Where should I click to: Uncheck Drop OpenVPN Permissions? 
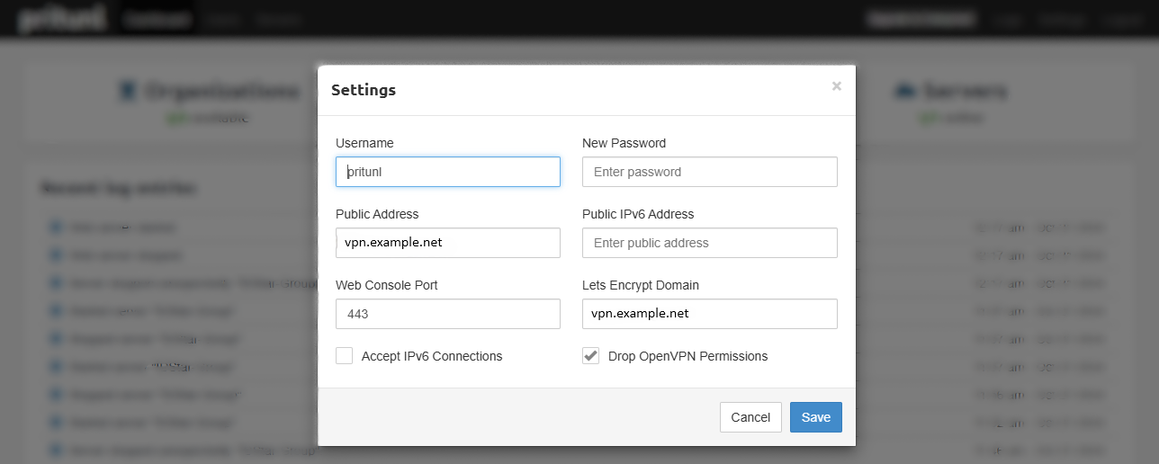click(591, 356)
